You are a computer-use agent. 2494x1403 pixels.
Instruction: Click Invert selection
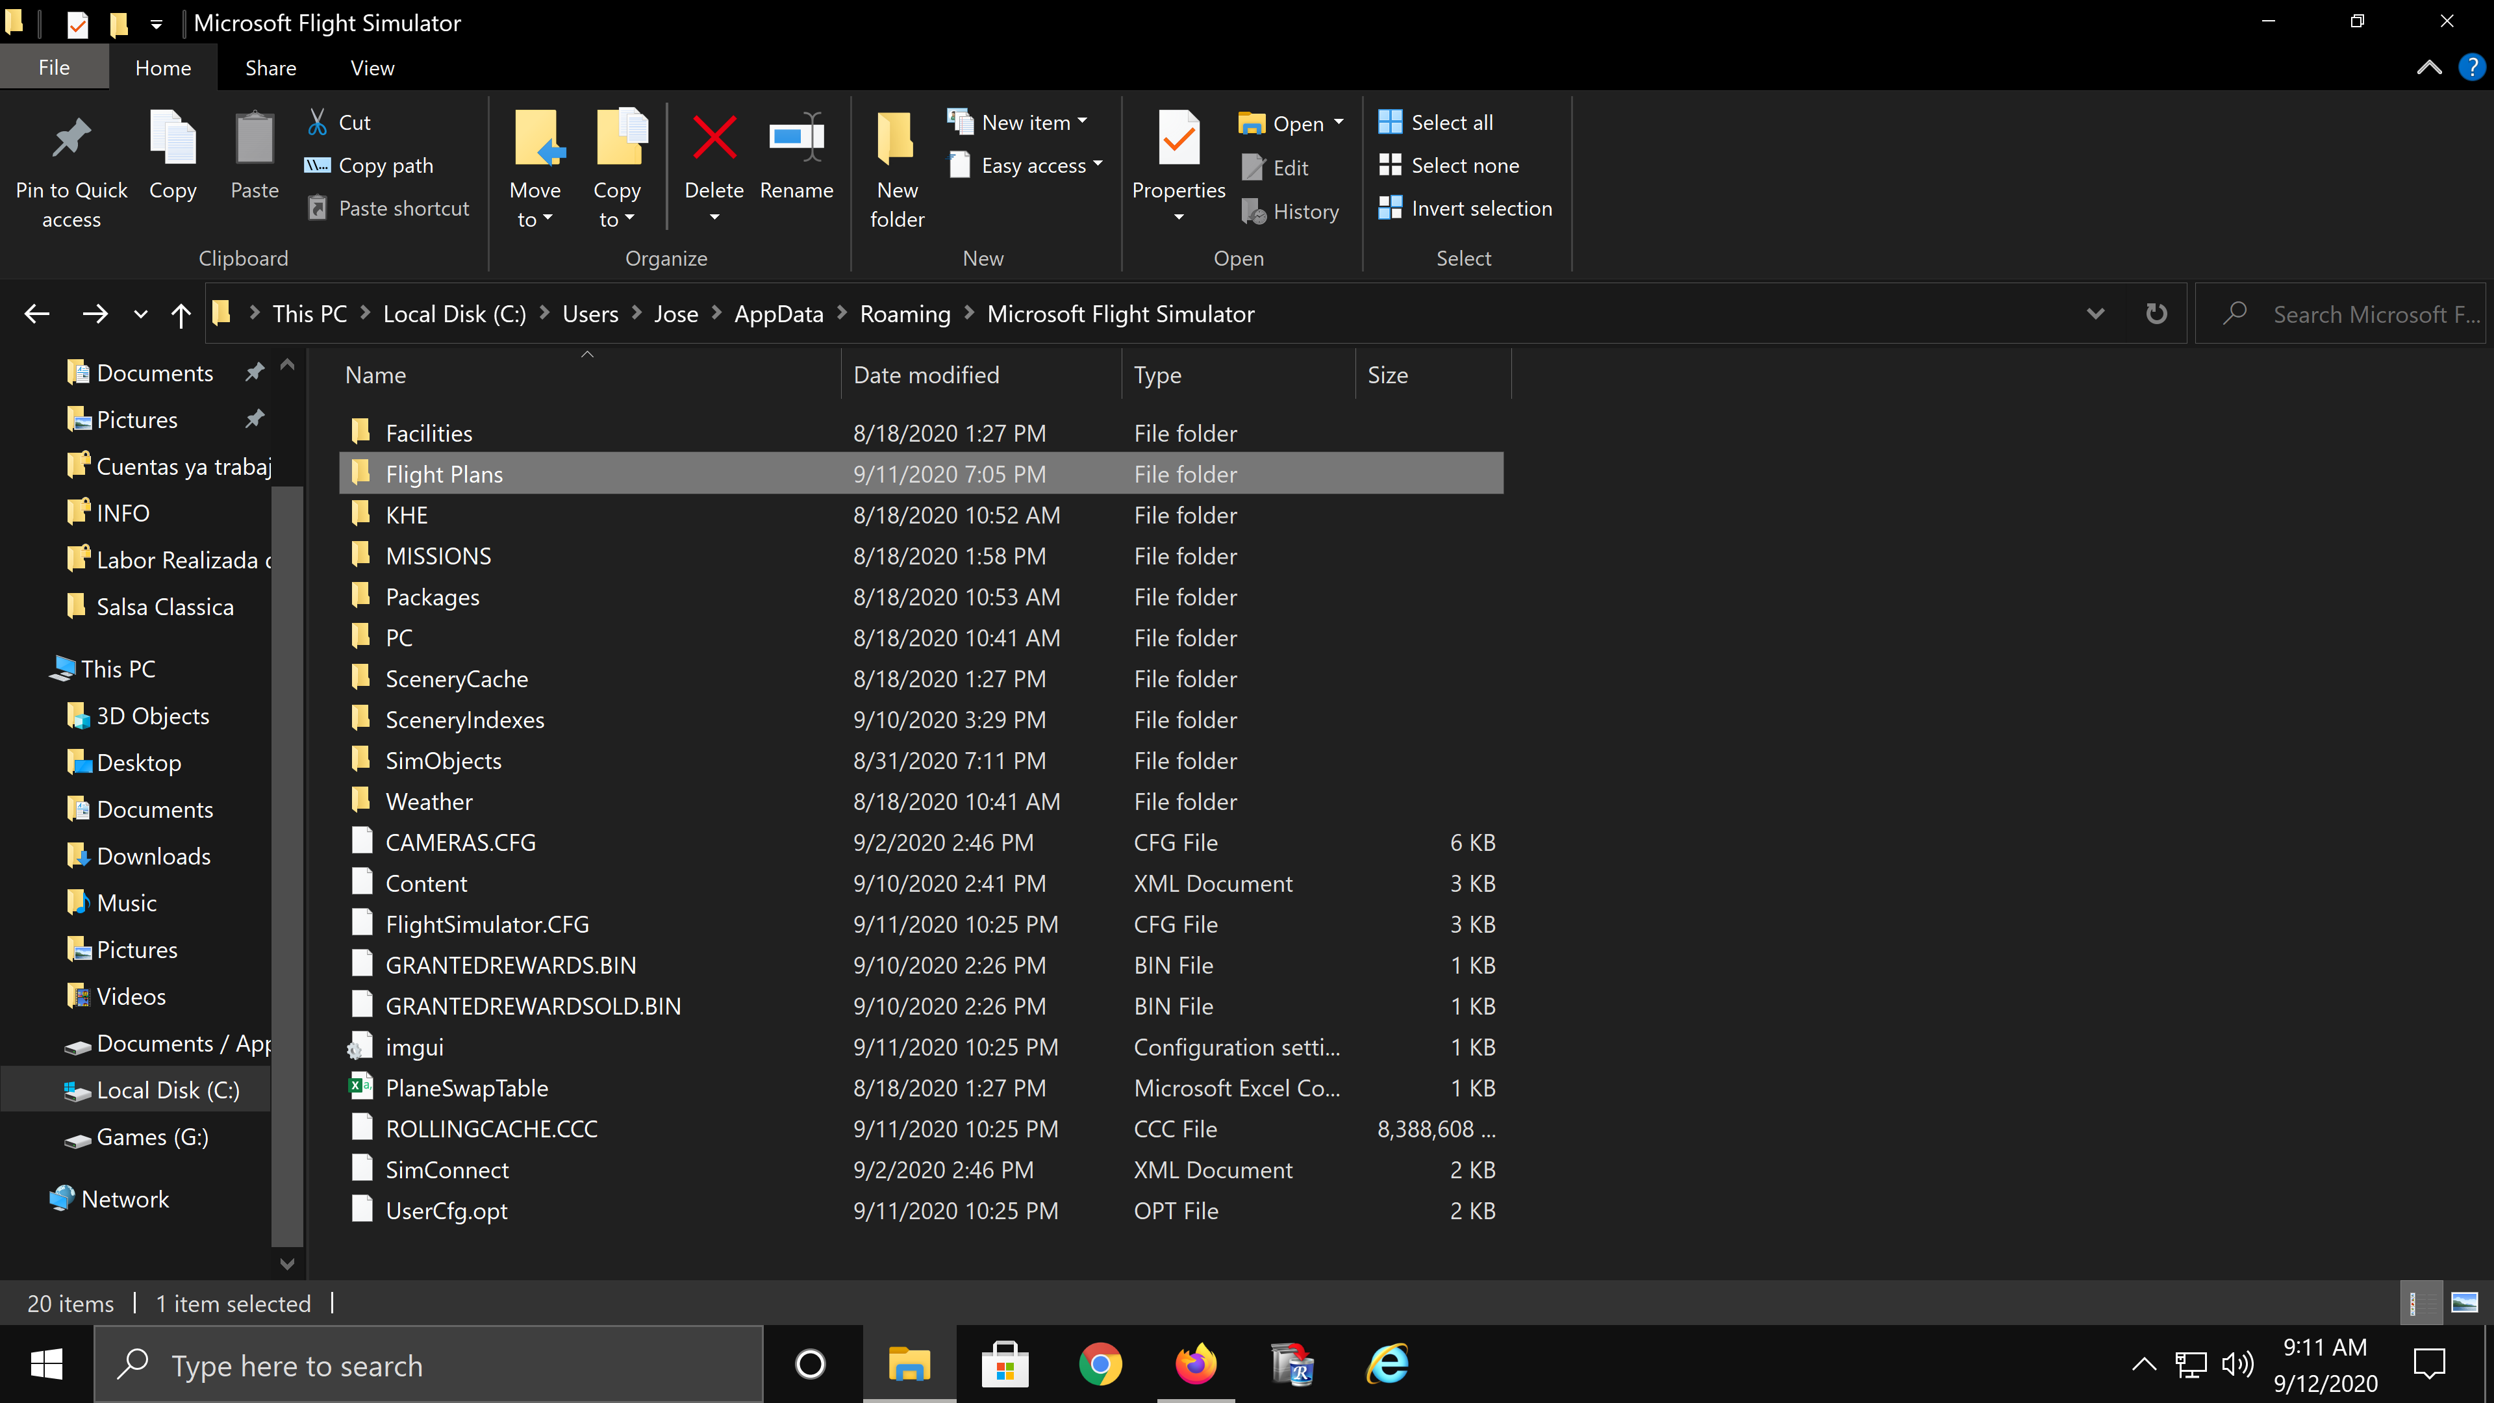coord(1466,208)
